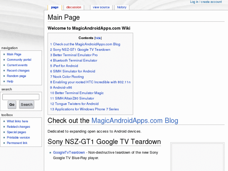Screen dimensions: 228x171
Task: Click Log in / create account link
Action: (x=206, y=2)
